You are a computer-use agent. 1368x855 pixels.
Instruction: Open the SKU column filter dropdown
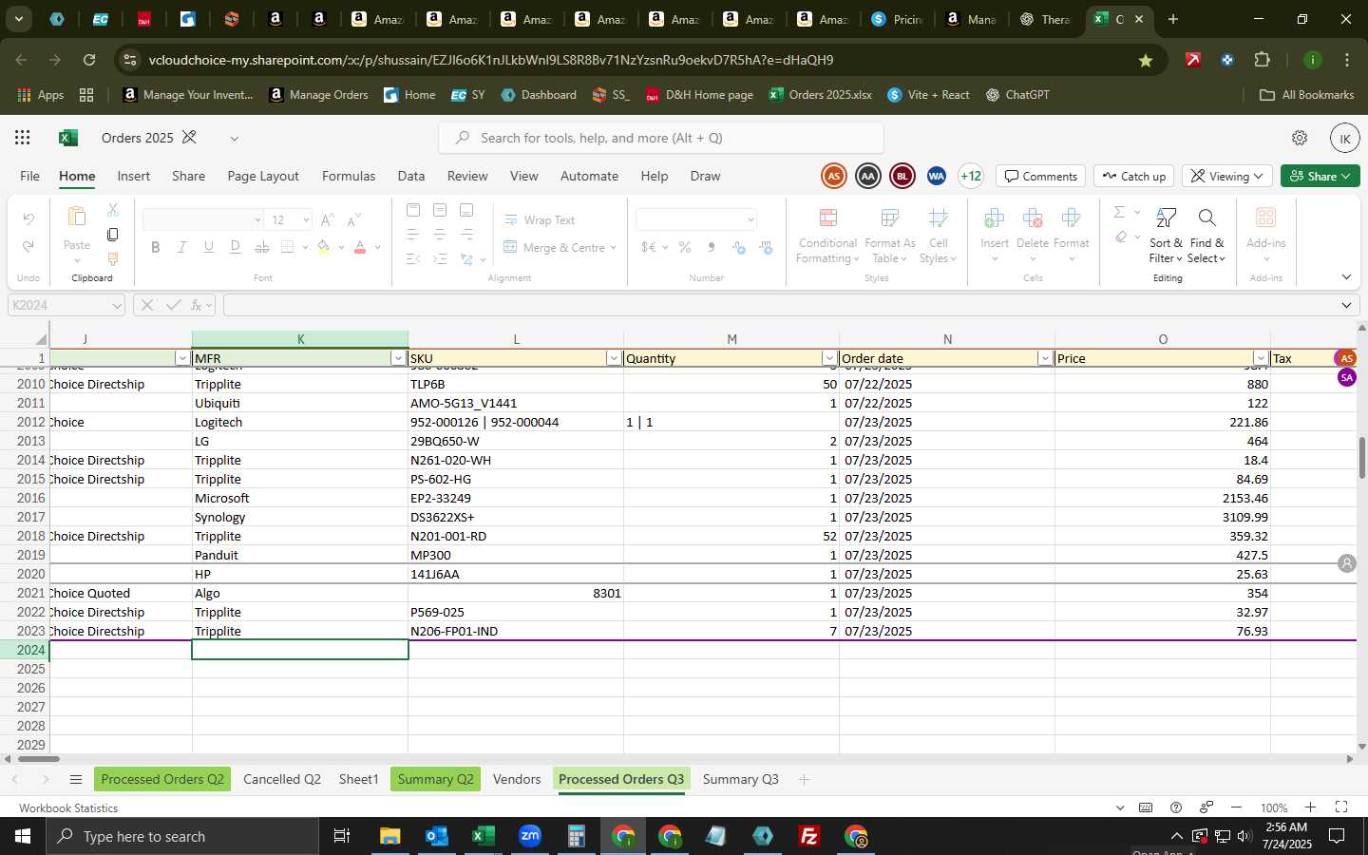point(614,358)
